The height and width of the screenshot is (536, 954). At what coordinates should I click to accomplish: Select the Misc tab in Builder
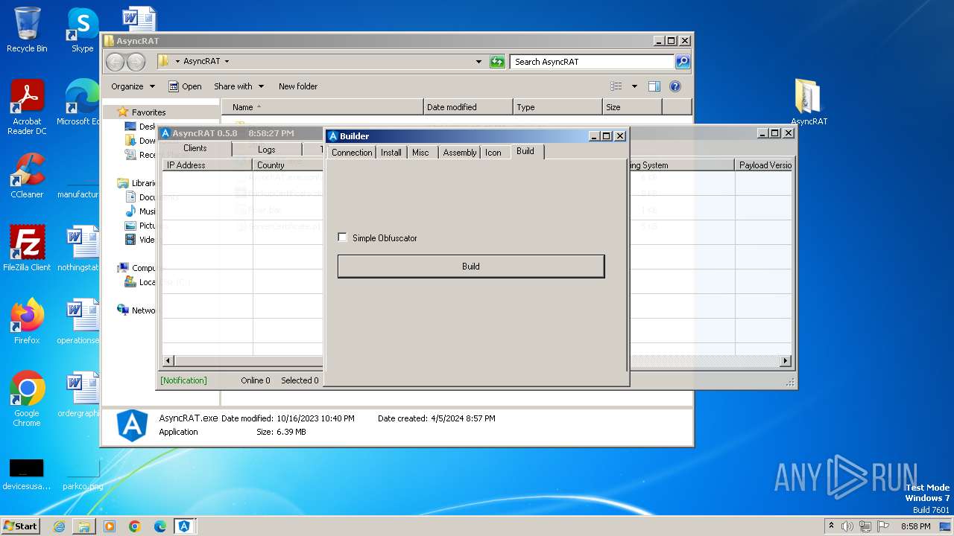420,152
